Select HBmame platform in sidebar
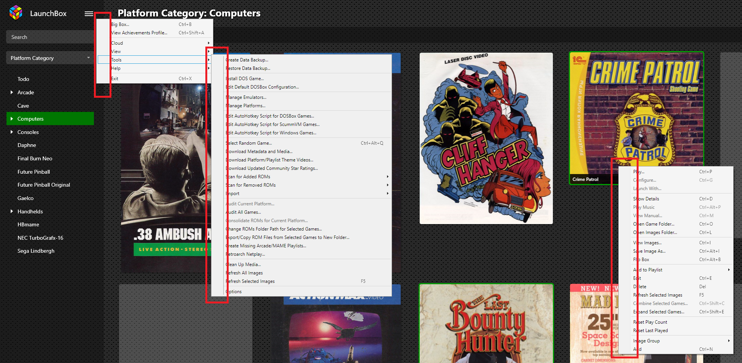The height and width of the screenshot is (363, 742). tap(28, 224)
